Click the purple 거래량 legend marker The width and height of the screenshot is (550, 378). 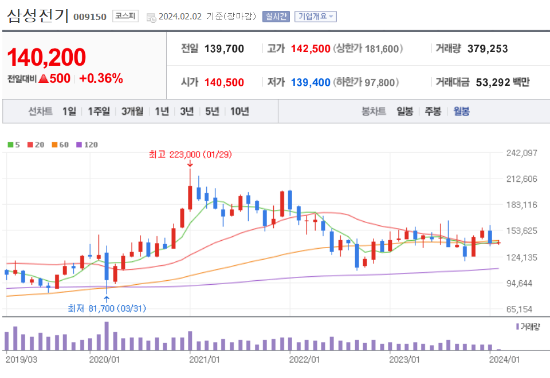[517, 327]
